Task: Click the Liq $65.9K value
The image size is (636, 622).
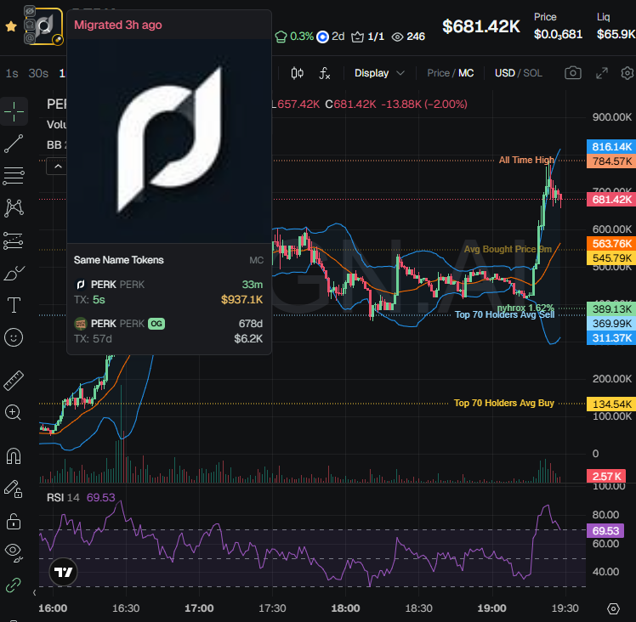Action: click(x=616, y=34)
